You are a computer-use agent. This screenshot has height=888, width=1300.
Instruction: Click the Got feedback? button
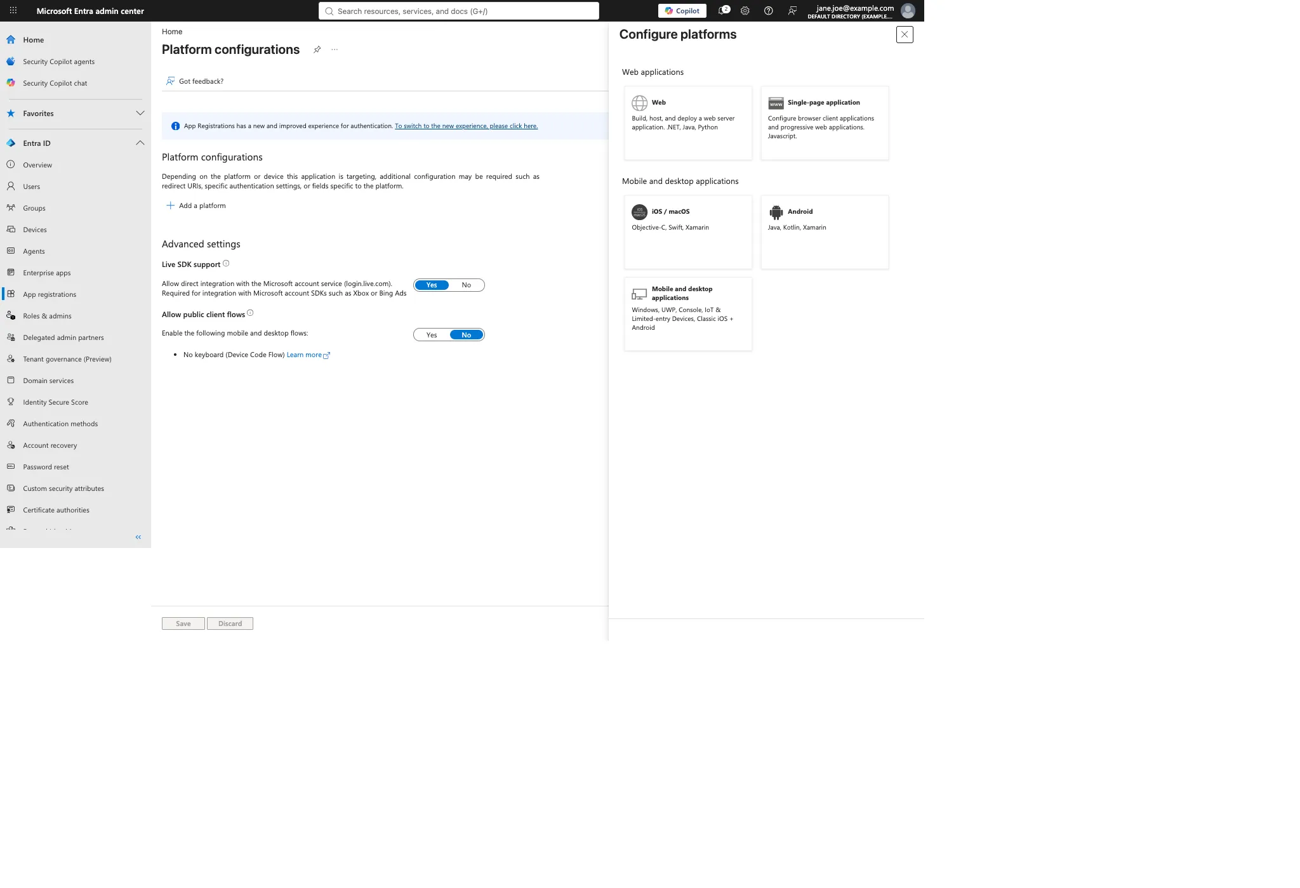click(x=194, y=81)
